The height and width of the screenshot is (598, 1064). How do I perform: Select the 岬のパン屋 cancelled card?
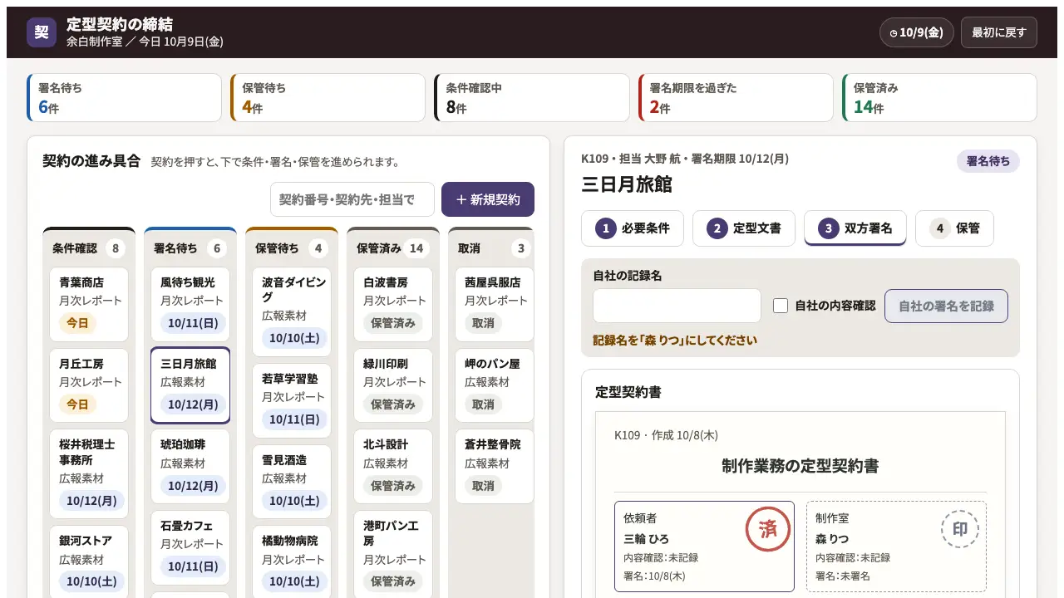[495, 385]
